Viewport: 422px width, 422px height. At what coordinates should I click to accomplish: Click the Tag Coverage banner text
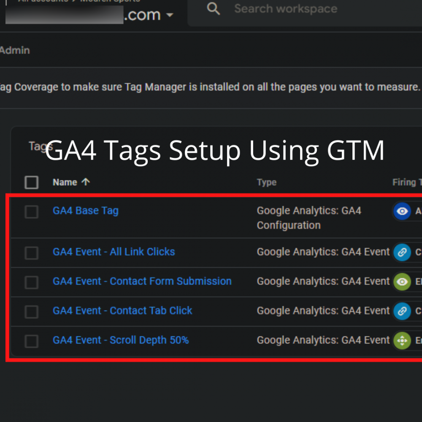tap(210, 87)
